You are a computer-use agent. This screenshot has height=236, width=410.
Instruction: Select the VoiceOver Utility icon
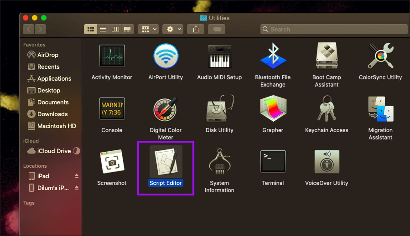(327, 162)
